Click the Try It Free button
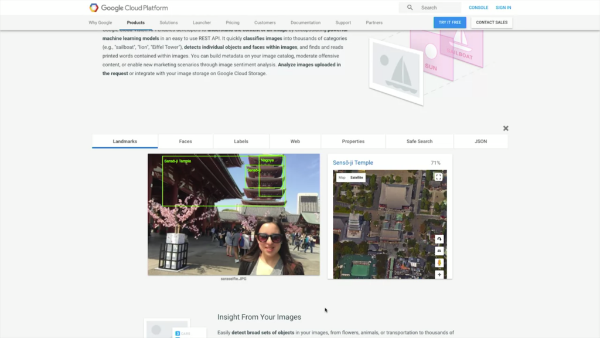 pos(449,22)
